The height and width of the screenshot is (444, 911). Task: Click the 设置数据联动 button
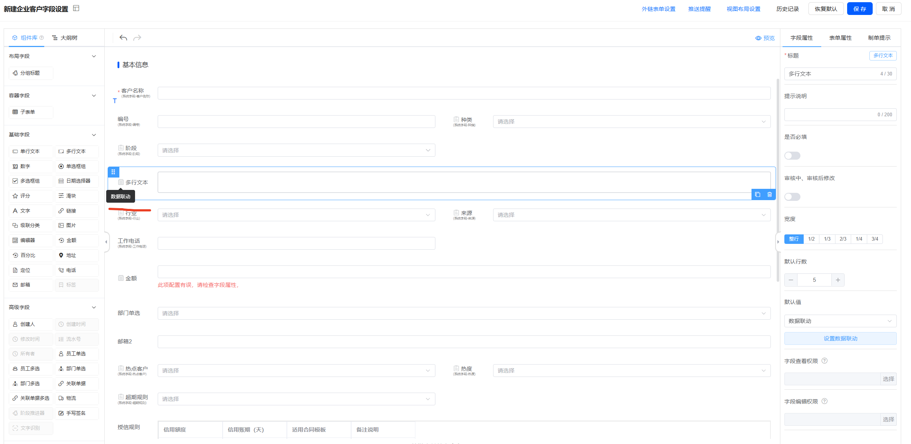point(840,339)
